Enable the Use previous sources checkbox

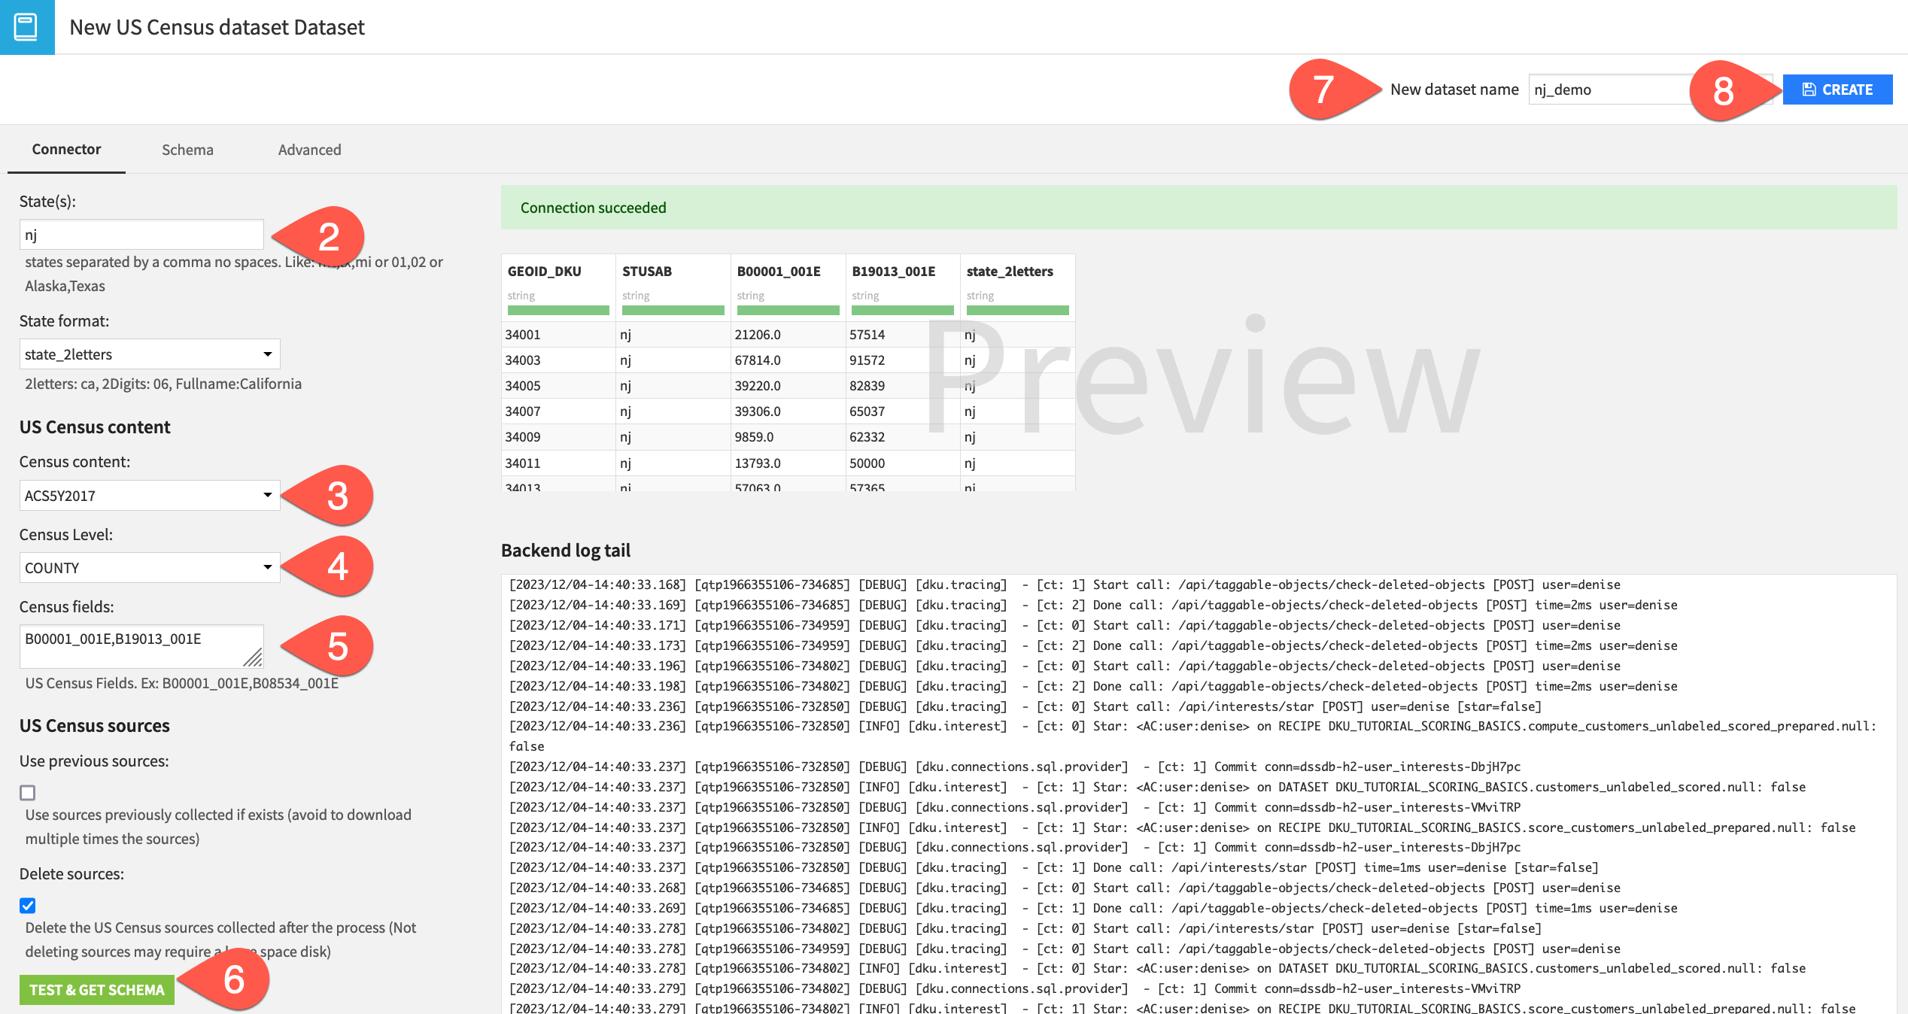click(28, 793)
